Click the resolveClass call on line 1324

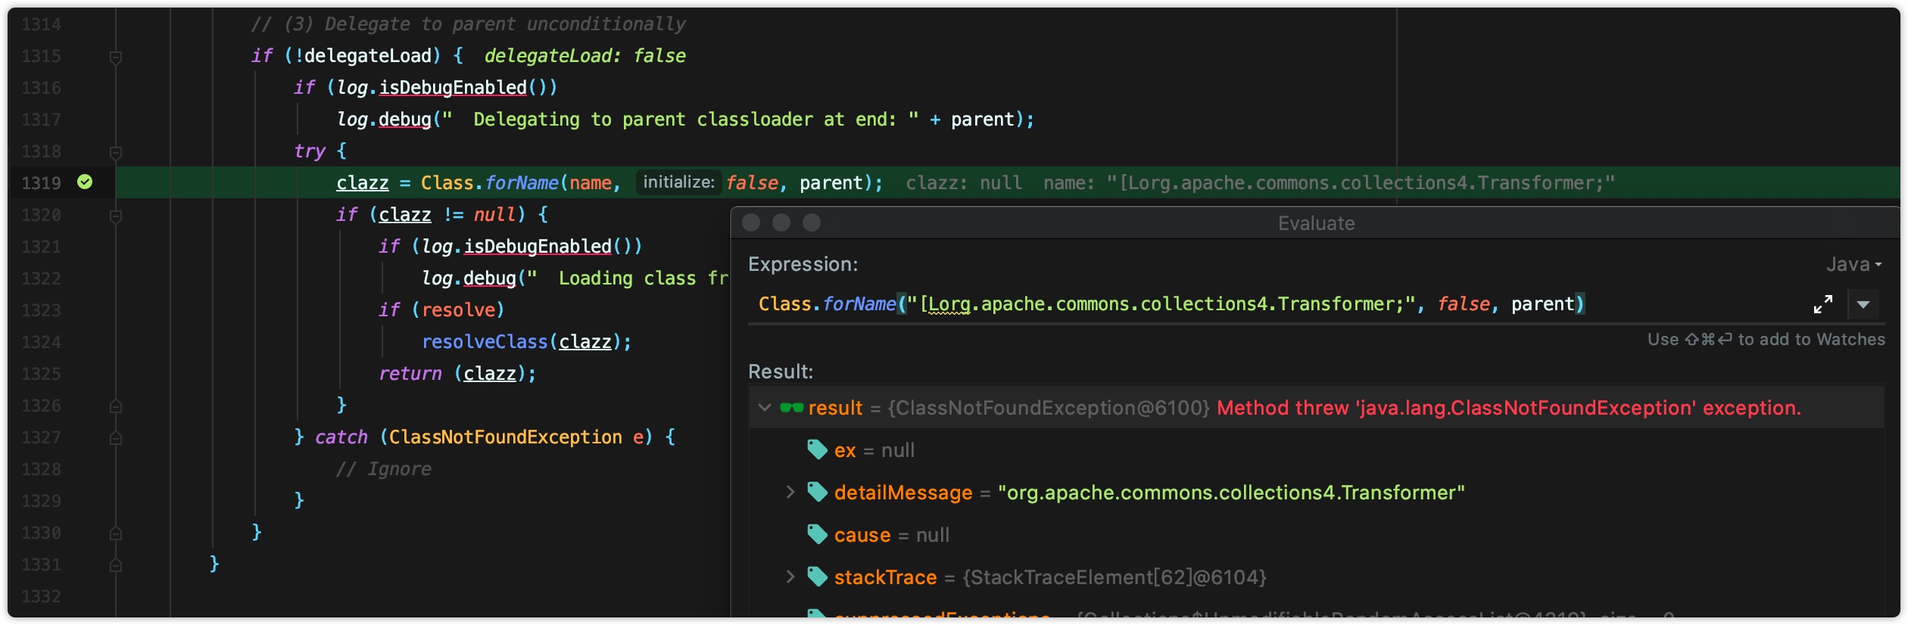(485, 342)
